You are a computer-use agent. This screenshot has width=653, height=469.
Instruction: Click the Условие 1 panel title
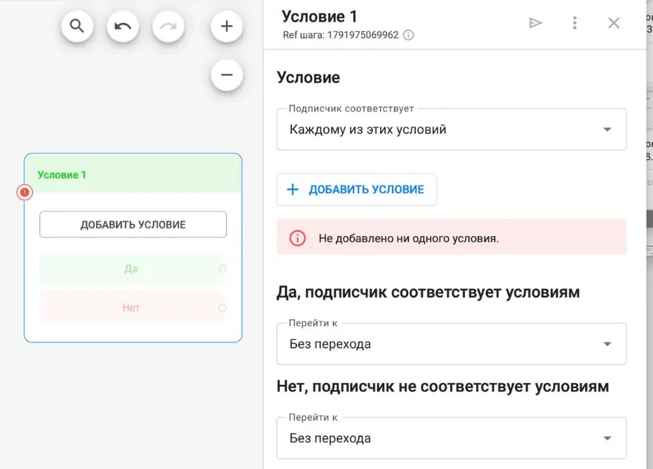click(x=319, y=17)
